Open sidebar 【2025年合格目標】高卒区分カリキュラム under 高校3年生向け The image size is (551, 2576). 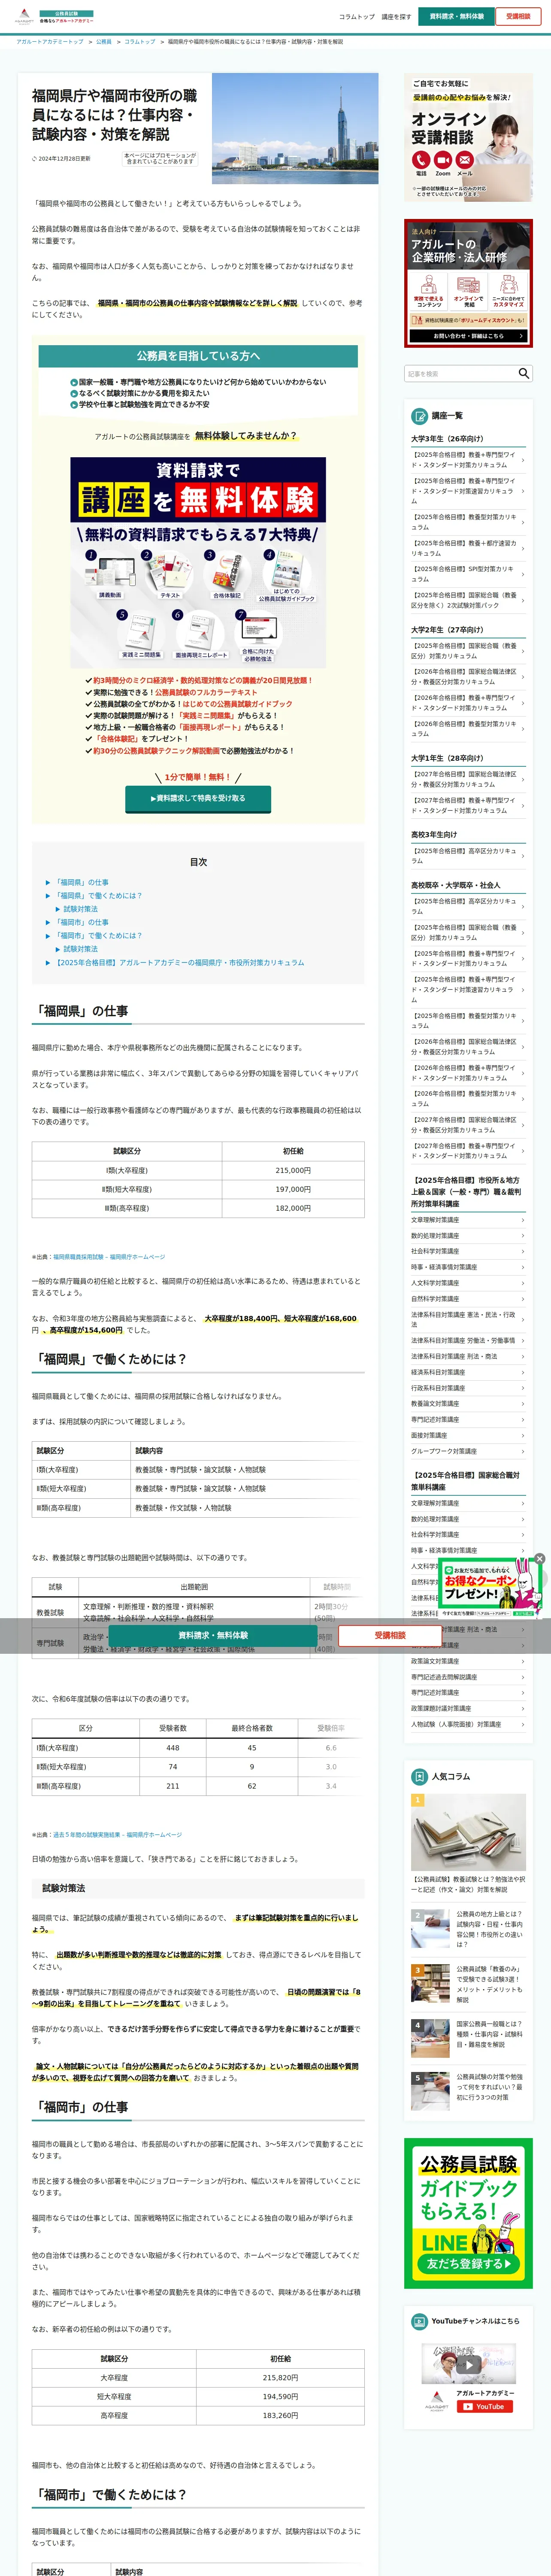pos(468,856)
